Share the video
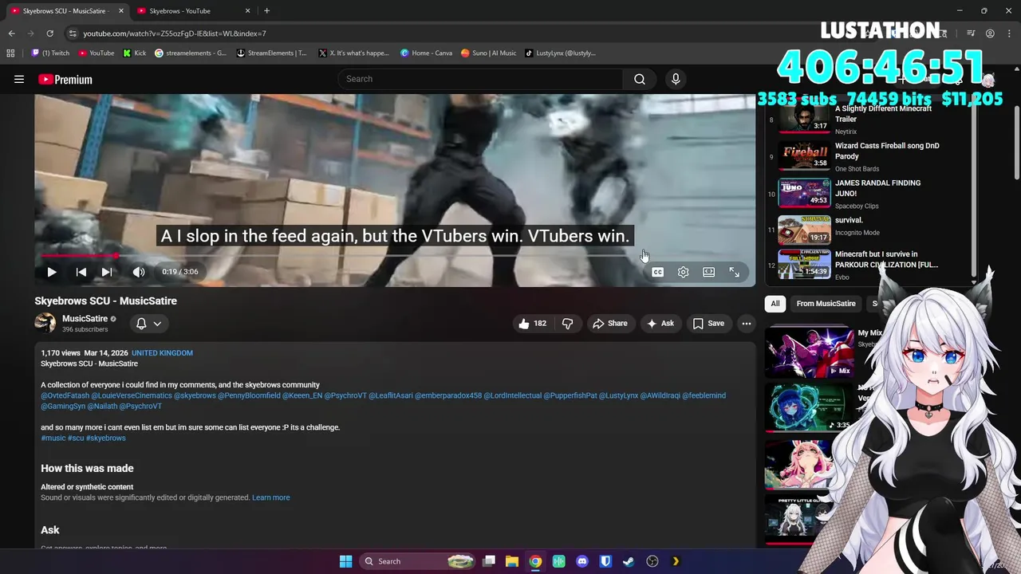Screen dimensions: 1021x574 pyautogui.click(x=610, y=323)
